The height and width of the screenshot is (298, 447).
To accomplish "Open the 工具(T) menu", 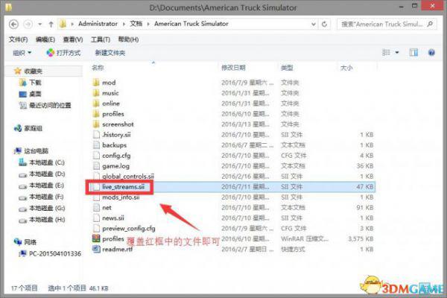I will click(x=100, y=39).
